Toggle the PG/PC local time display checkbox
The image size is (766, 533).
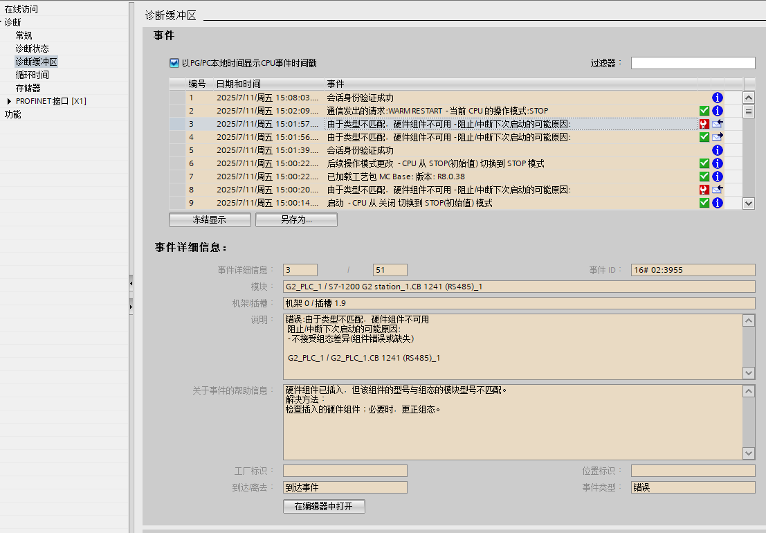tap(174, 63)
